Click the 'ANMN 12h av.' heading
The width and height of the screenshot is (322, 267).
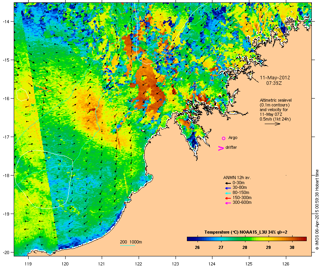click(x=237, y=177)
